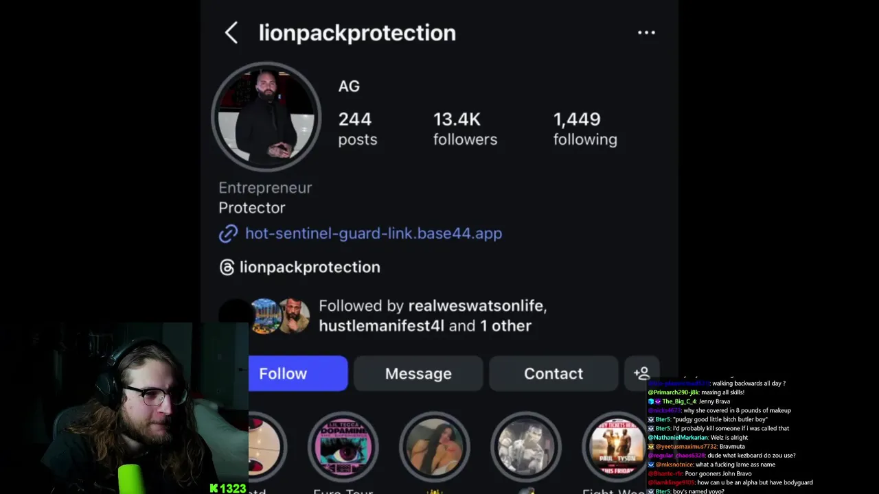Follow the lionpackprotection account
This screenshot has width=879, height=494.
pyautogui.click(x=297, y=373)
